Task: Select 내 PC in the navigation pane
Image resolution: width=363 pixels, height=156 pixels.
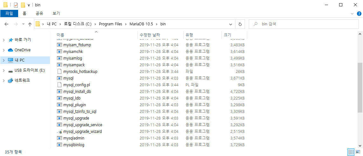Action: pos(25,60)
